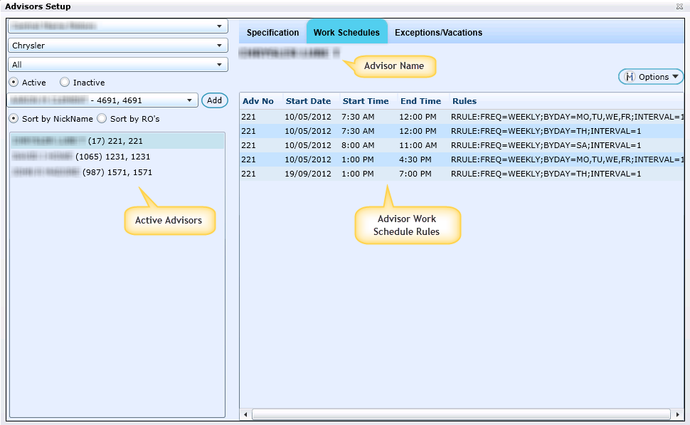Select the Work Schedules tab

[x=346, y=33]
